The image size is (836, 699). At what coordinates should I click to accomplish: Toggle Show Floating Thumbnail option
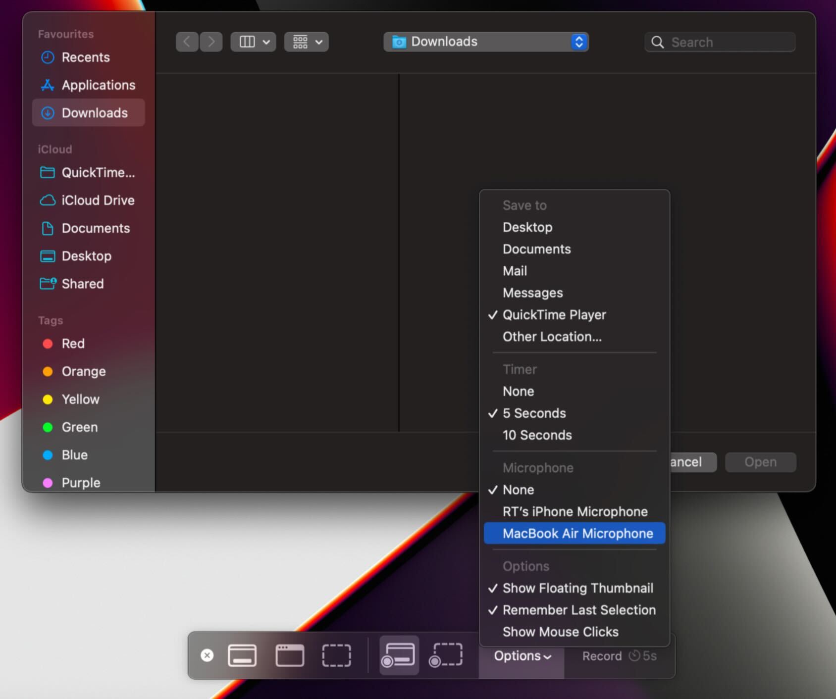pos(575,588)
